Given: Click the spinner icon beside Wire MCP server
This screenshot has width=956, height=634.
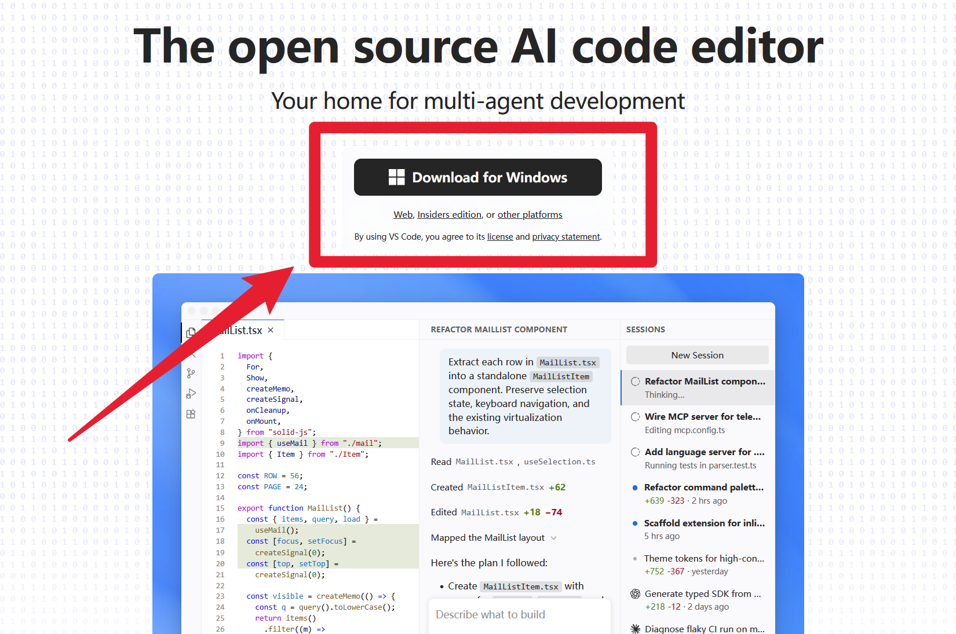Looking at the screenshot, I should pos(635,417).
